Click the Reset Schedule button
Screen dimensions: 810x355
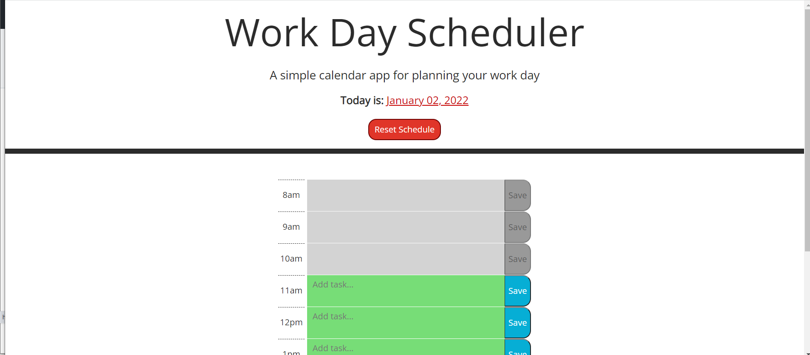pos(404,130)
